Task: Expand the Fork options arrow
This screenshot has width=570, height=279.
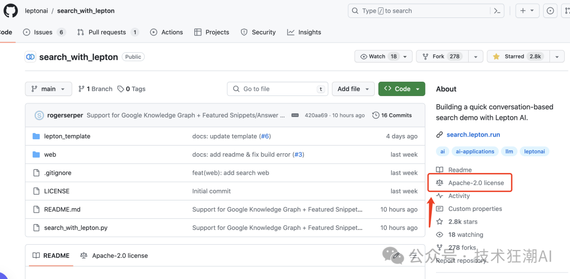Action: (476, 56)
